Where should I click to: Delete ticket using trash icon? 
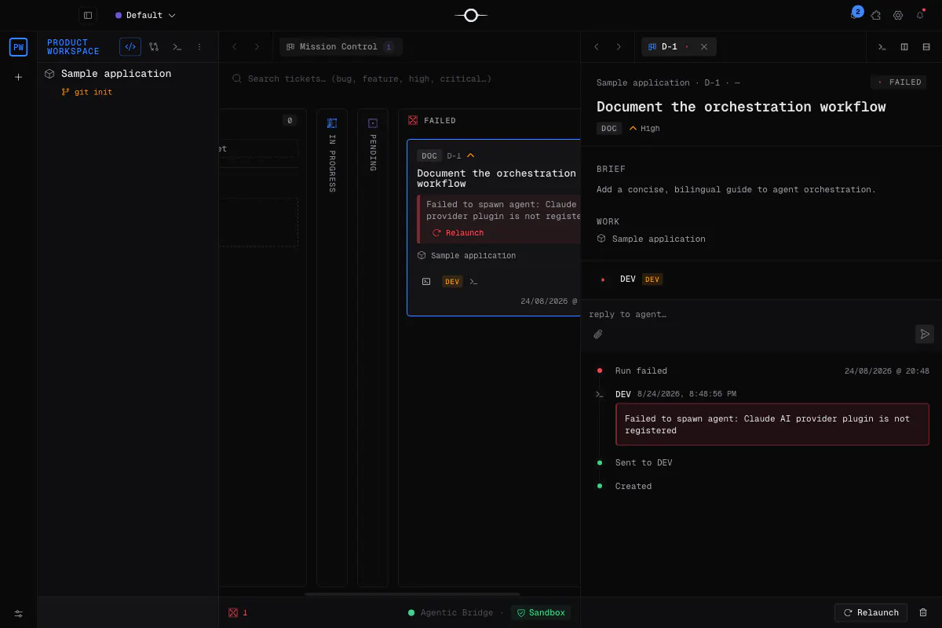pyautogui.click(x=923, y=612)
